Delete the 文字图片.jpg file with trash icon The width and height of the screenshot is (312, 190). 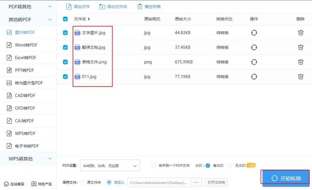300,33
